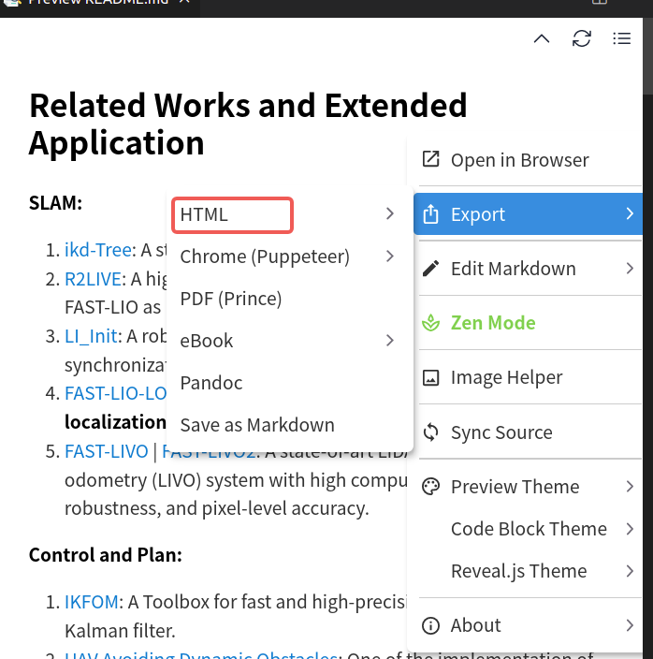Click the refresh preview icon
The height and width of the screenshot is (659, 653).
[581, 38]
